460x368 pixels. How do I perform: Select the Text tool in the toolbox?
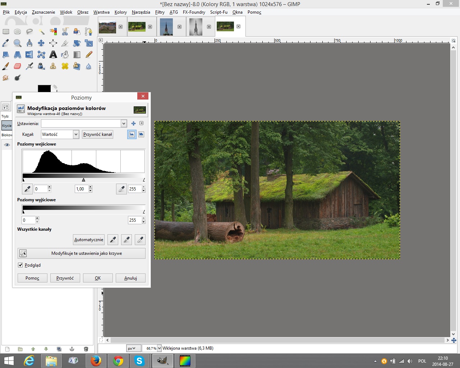pos(53,55)
